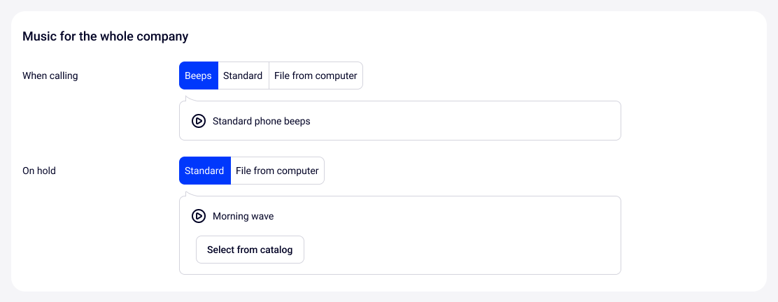
Task: Choose File from computer for When calling
Action: tap(316, 75)
